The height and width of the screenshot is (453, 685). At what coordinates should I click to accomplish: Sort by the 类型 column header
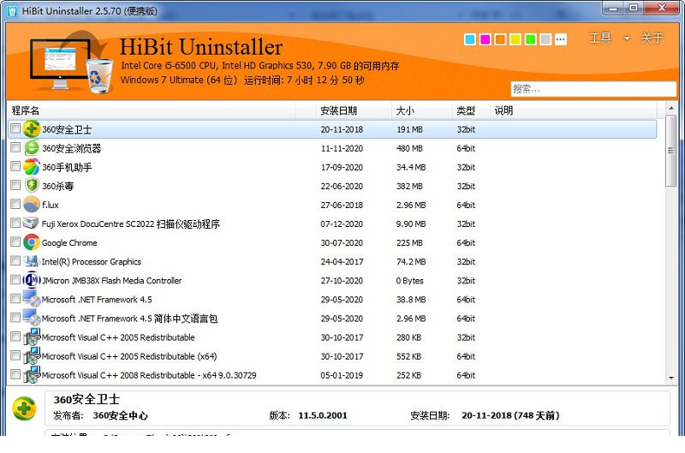[x=471, y=110]
